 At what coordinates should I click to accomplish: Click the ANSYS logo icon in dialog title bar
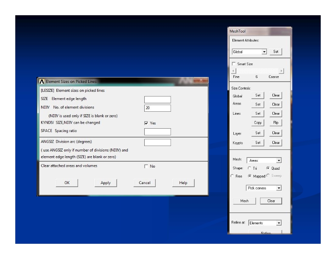point(42,81)
